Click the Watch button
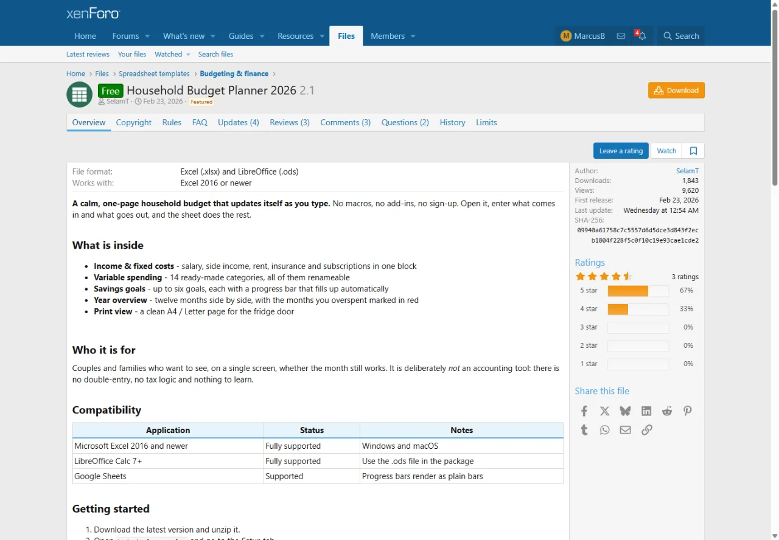779x540 pixels. tap(666, 151)
